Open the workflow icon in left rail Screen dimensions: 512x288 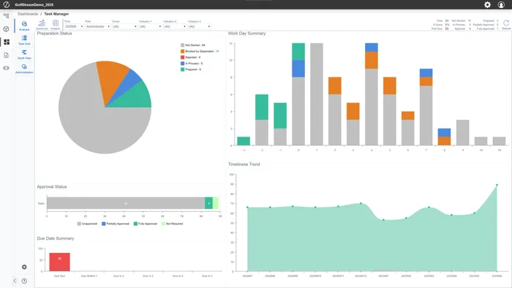click(x=6, y=15)
